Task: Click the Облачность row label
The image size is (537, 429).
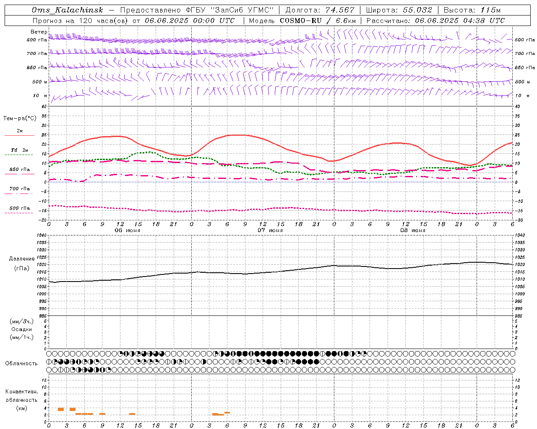Action: click(x=21, y=363)
